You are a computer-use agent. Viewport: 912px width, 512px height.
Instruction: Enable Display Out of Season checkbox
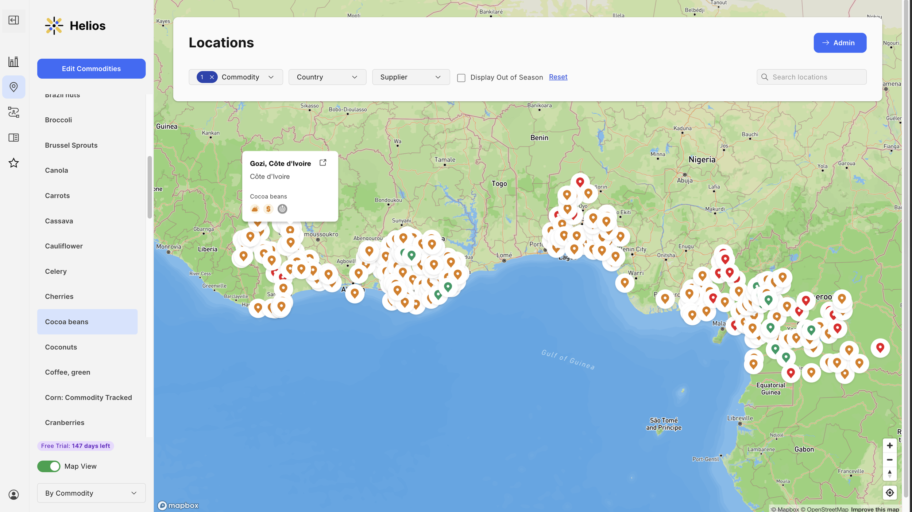point(461,78)
